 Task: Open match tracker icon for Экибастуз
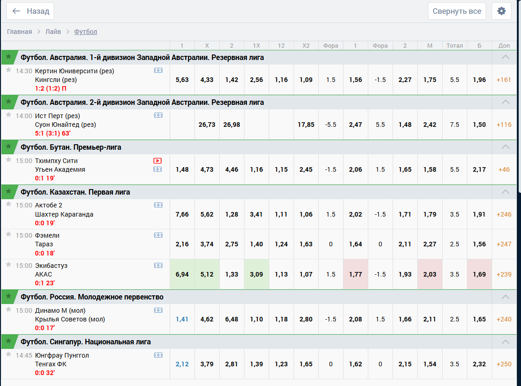[x=158, y=265]
